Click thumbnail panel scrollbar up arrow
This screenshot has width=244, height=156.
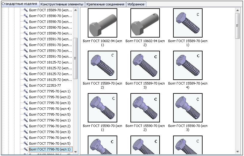238,10
